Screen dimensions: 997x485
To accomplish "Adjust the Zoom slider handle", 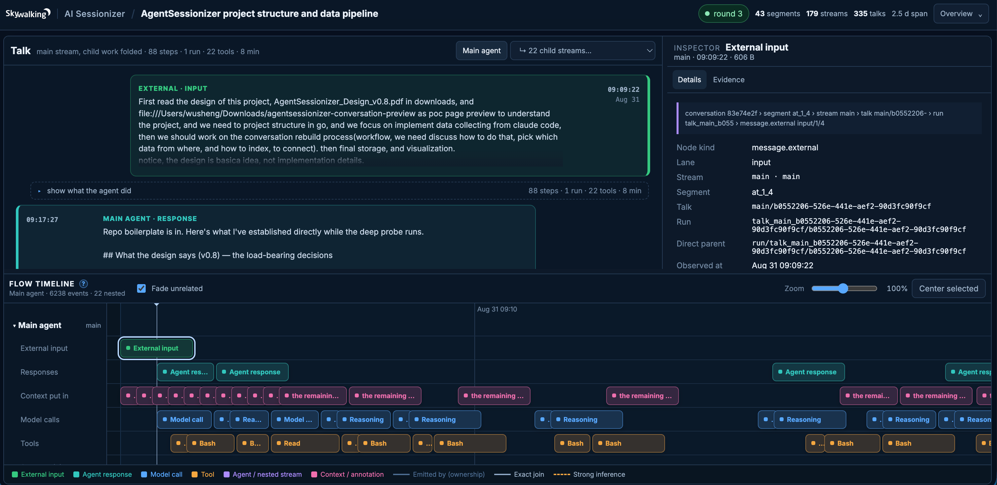I will pos(843,288).
